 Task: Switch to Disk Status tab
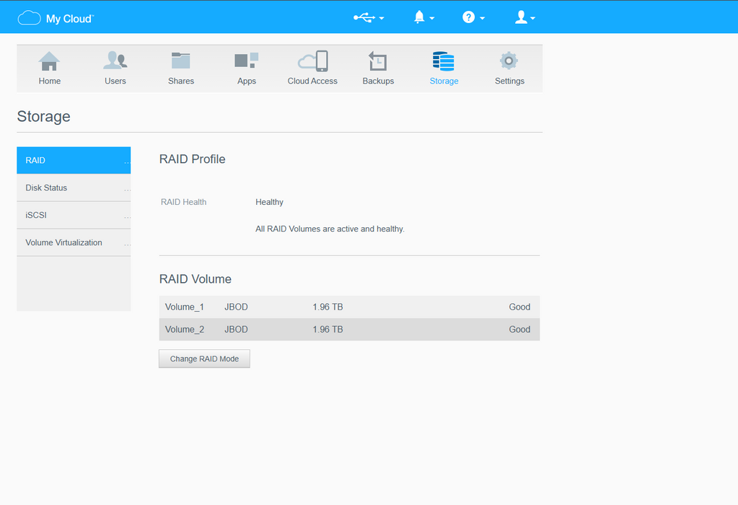click(x=74, y=188)
